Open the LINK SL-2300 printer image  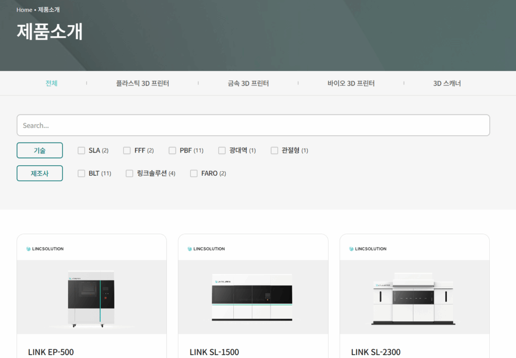[x=414, y=298]
